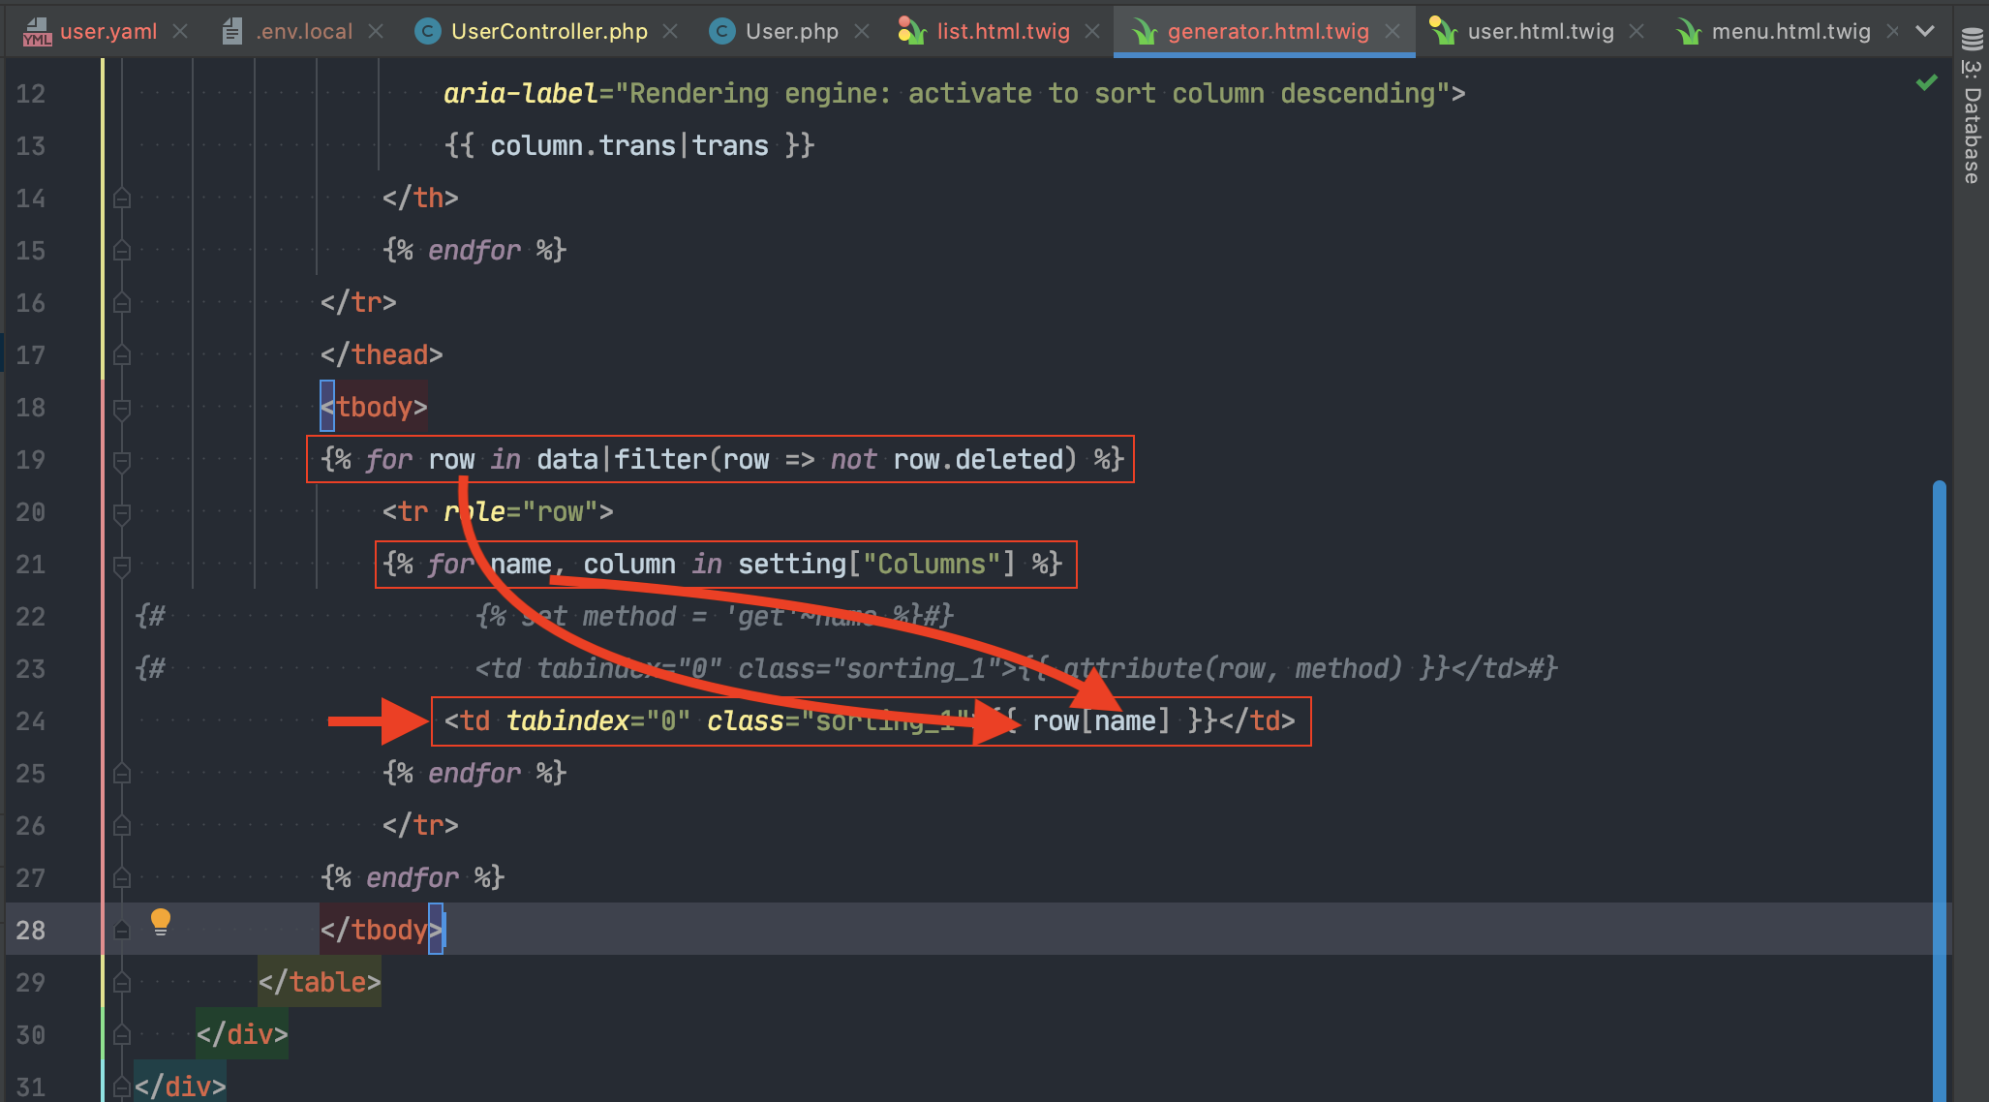Screen dimensions: 1989x1102
Task: Click line number 19 in gutter
Action: [31, 460]
